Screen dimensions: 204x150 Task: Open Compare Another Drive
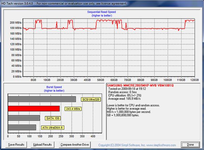[x=75, y=145]
